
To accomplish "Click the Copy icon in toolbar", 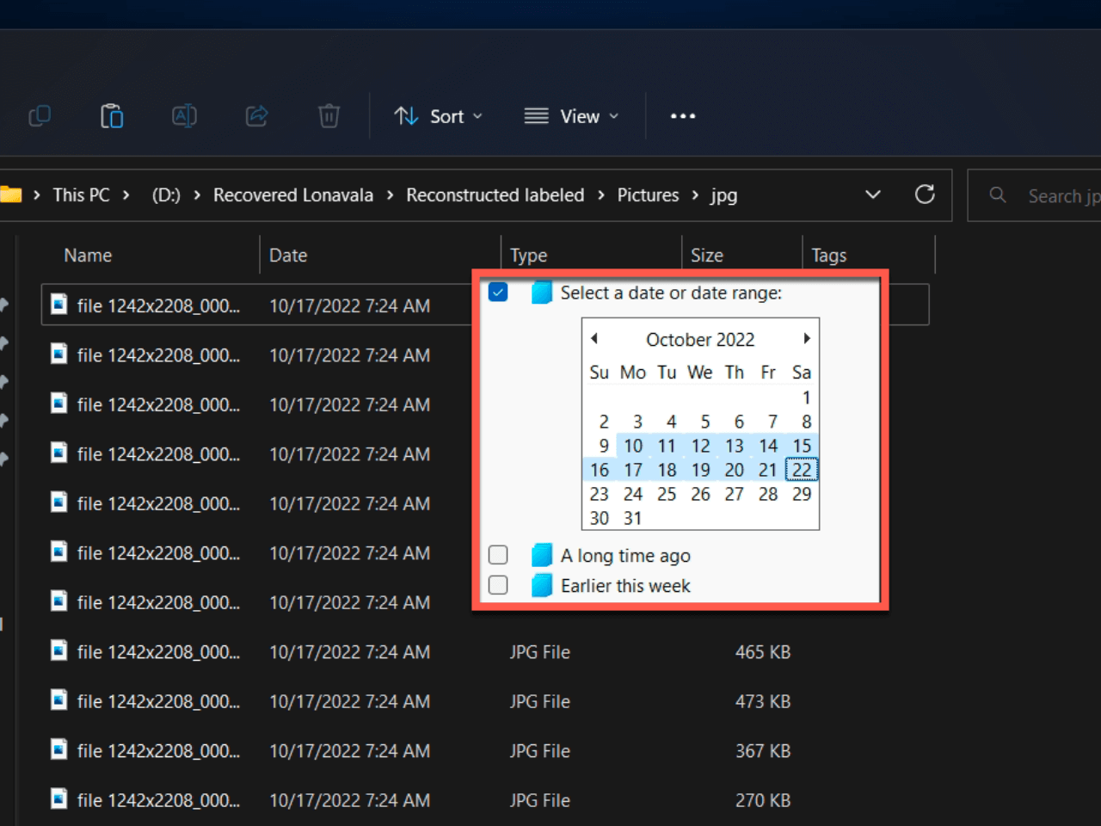I will [x=40, y=116].
